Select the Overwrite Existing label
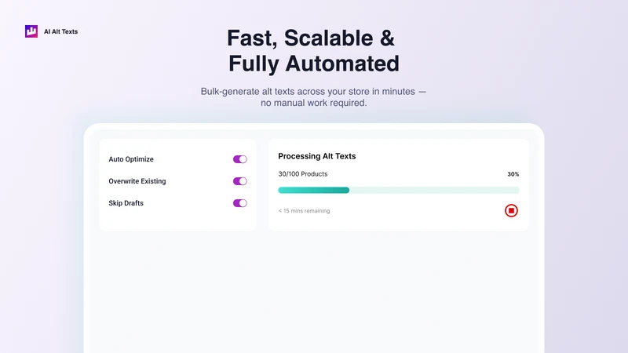This screenshot has width=628, height=353. click(137, 181)
